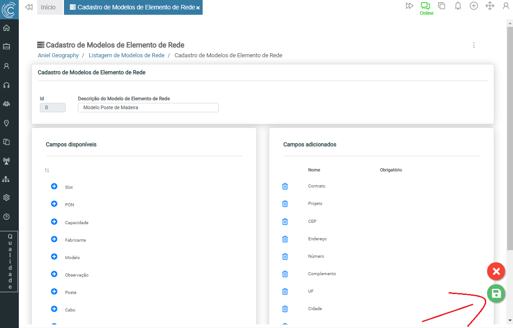Screen dimensions: 513x328
Task: Open the notifications bell icon
Action: 458,6
